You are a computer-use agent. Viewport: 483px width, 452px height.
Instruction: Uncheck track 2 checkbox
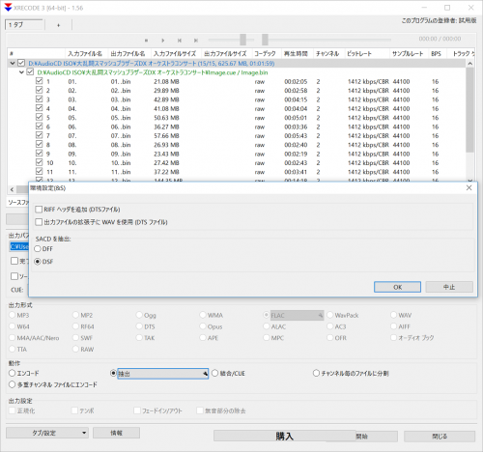pos(39,90)
